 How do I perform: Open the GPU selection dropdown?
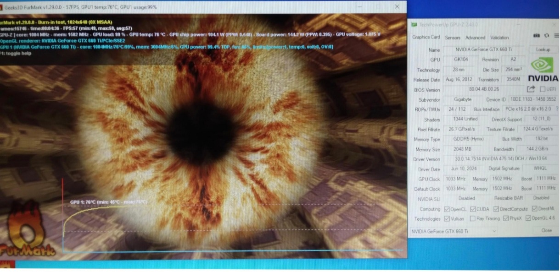tap(453, 231)
